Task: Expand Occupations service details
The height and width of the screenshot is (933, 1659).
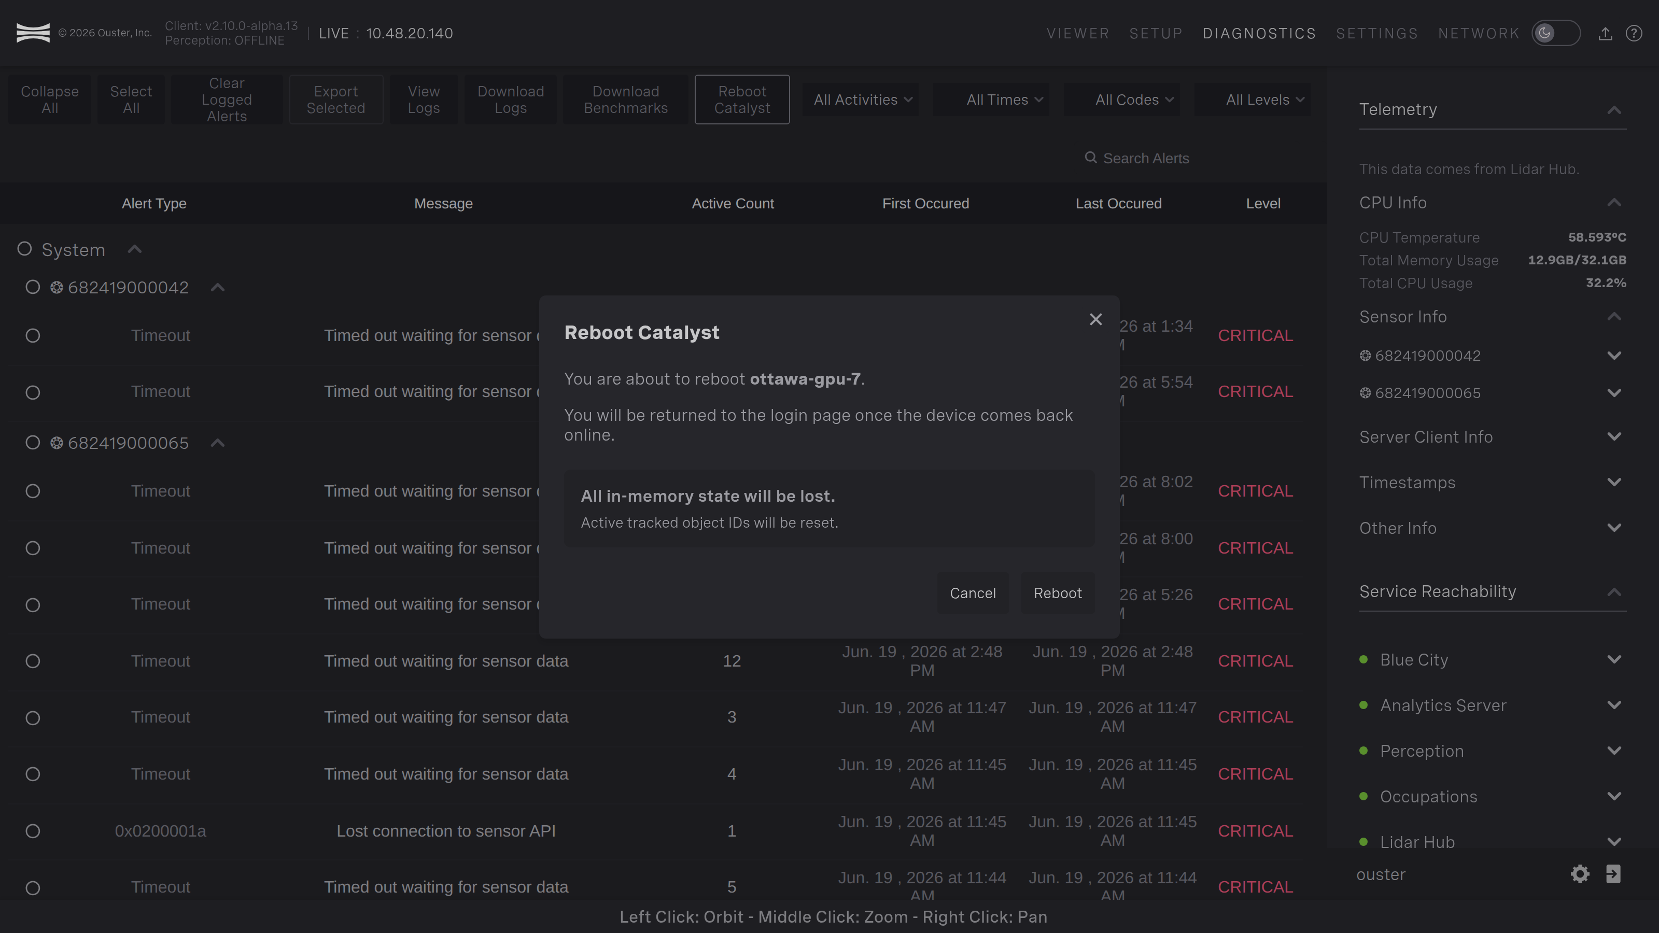Action: [1614, 797]
